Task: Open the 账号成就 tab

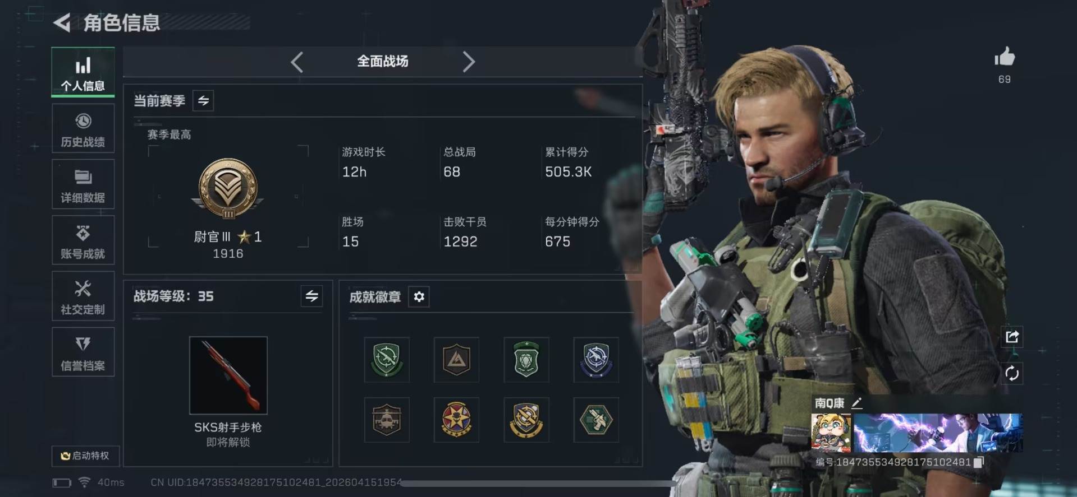Action: 83,240
